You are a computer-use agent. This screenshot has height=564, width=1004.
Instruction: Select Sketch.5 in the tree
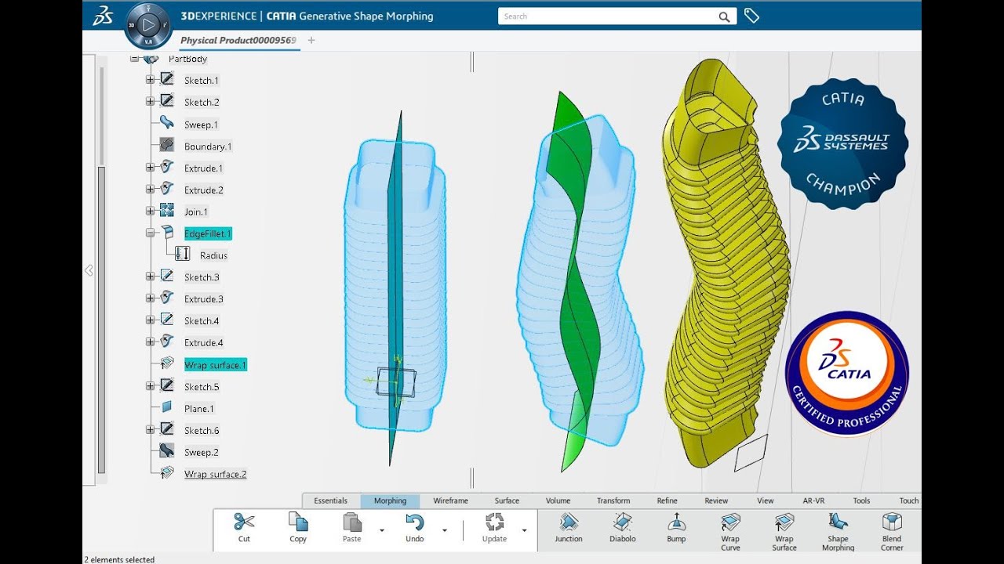[x=202, y=387]
